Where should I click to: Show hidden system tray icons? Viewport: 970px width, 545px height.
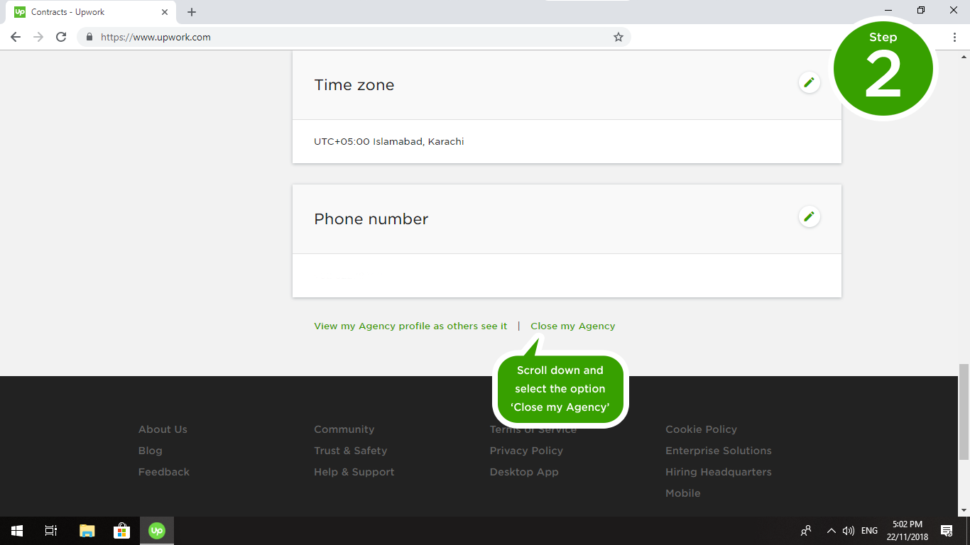pyautogui.click(x=831, y=531)
